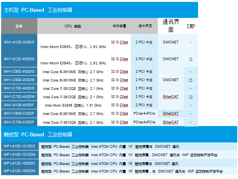
Task: Click DMCNET in MH1-A12D-A03DM row
Action: [171, 59]
